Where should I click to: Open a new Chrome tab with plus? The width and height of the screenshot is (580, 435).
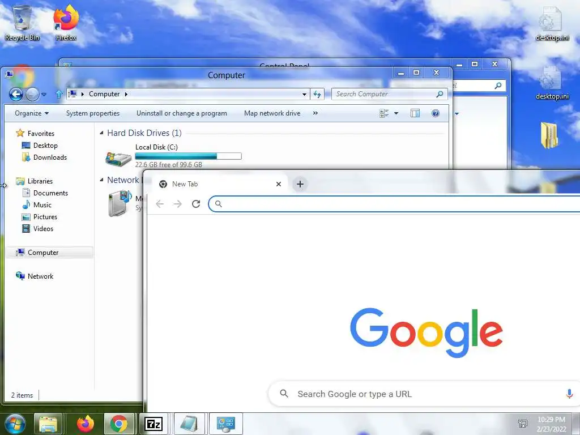pos(300,184)
